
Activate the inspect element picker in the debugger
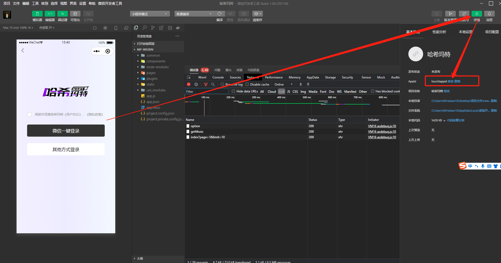189,77
